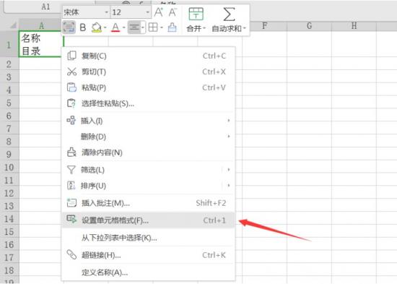Open the font size 12 dropdown
The height and width of the screenshot is (284, 397).
(x=147, y=12)
